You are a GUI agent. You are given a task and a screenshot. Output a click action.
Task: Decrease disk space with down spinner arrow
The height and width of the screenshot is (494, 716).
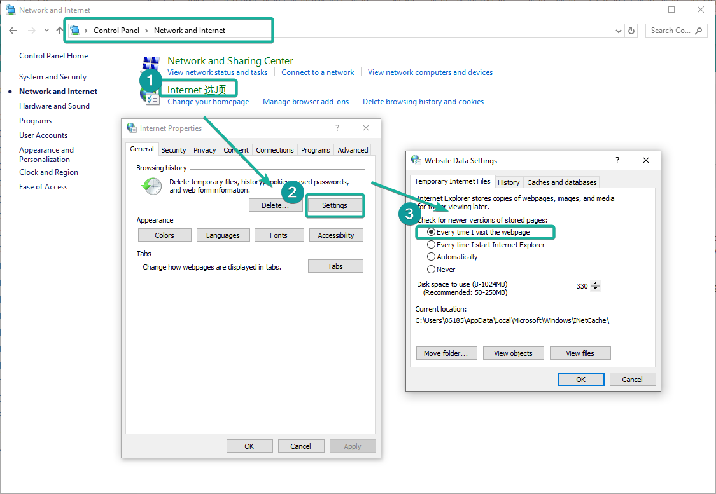(x=596, y=289)
